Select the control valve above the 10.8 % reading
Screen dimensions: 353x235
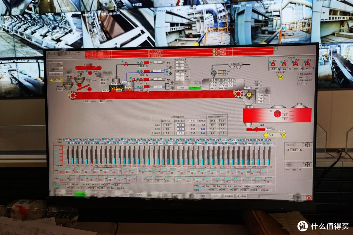141,72
